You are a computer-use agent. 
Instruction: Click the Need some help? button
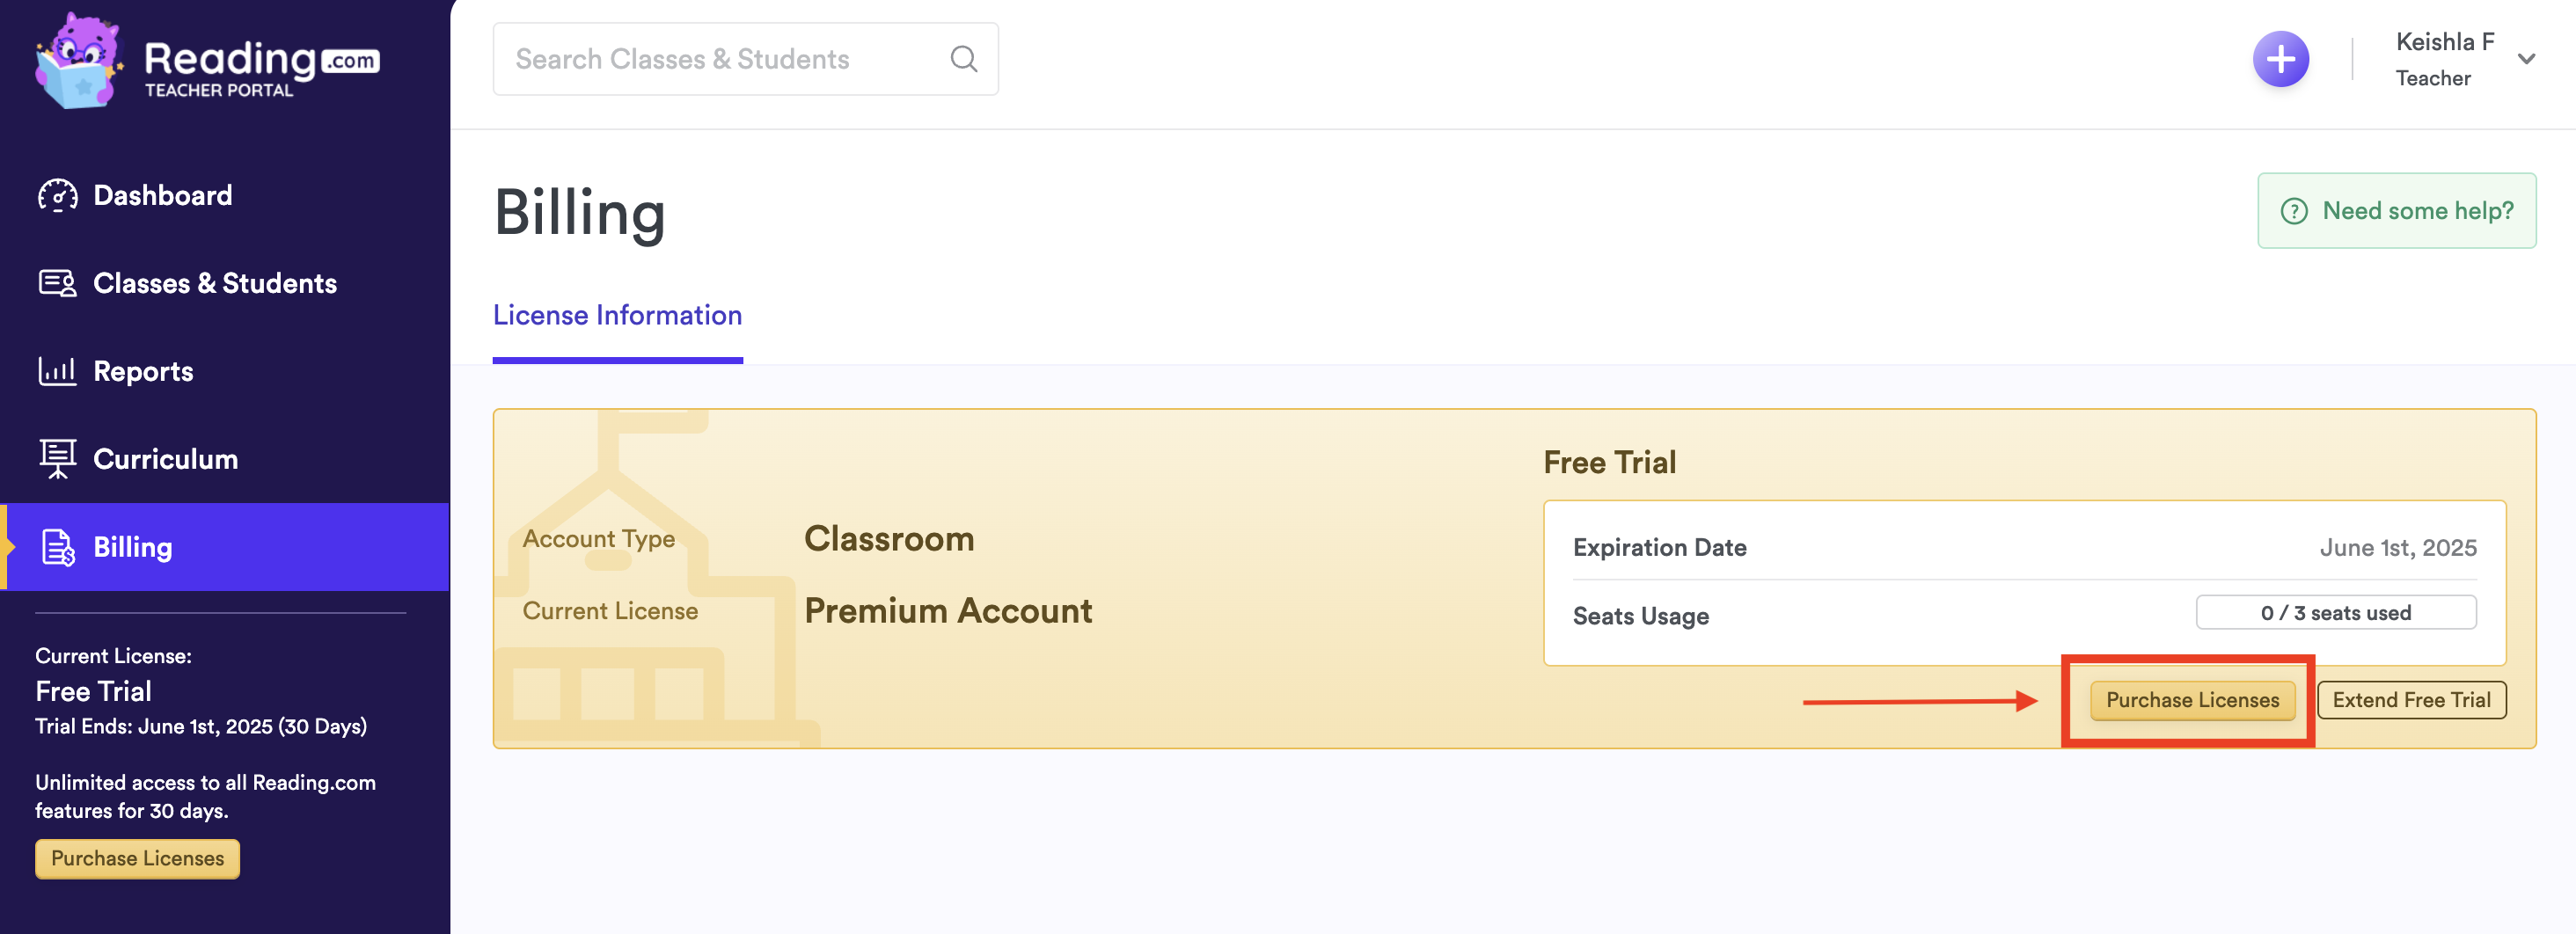[x=2396, y=211]
